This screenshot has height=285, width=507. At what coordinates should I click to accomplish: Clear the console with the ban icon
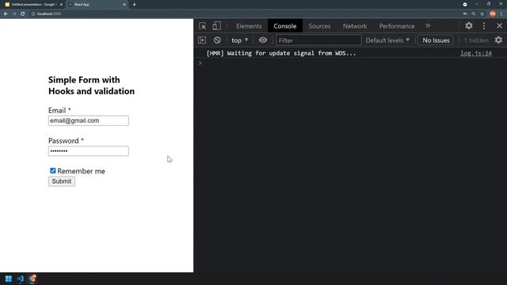pyautogui.click(x=217, y=40)
